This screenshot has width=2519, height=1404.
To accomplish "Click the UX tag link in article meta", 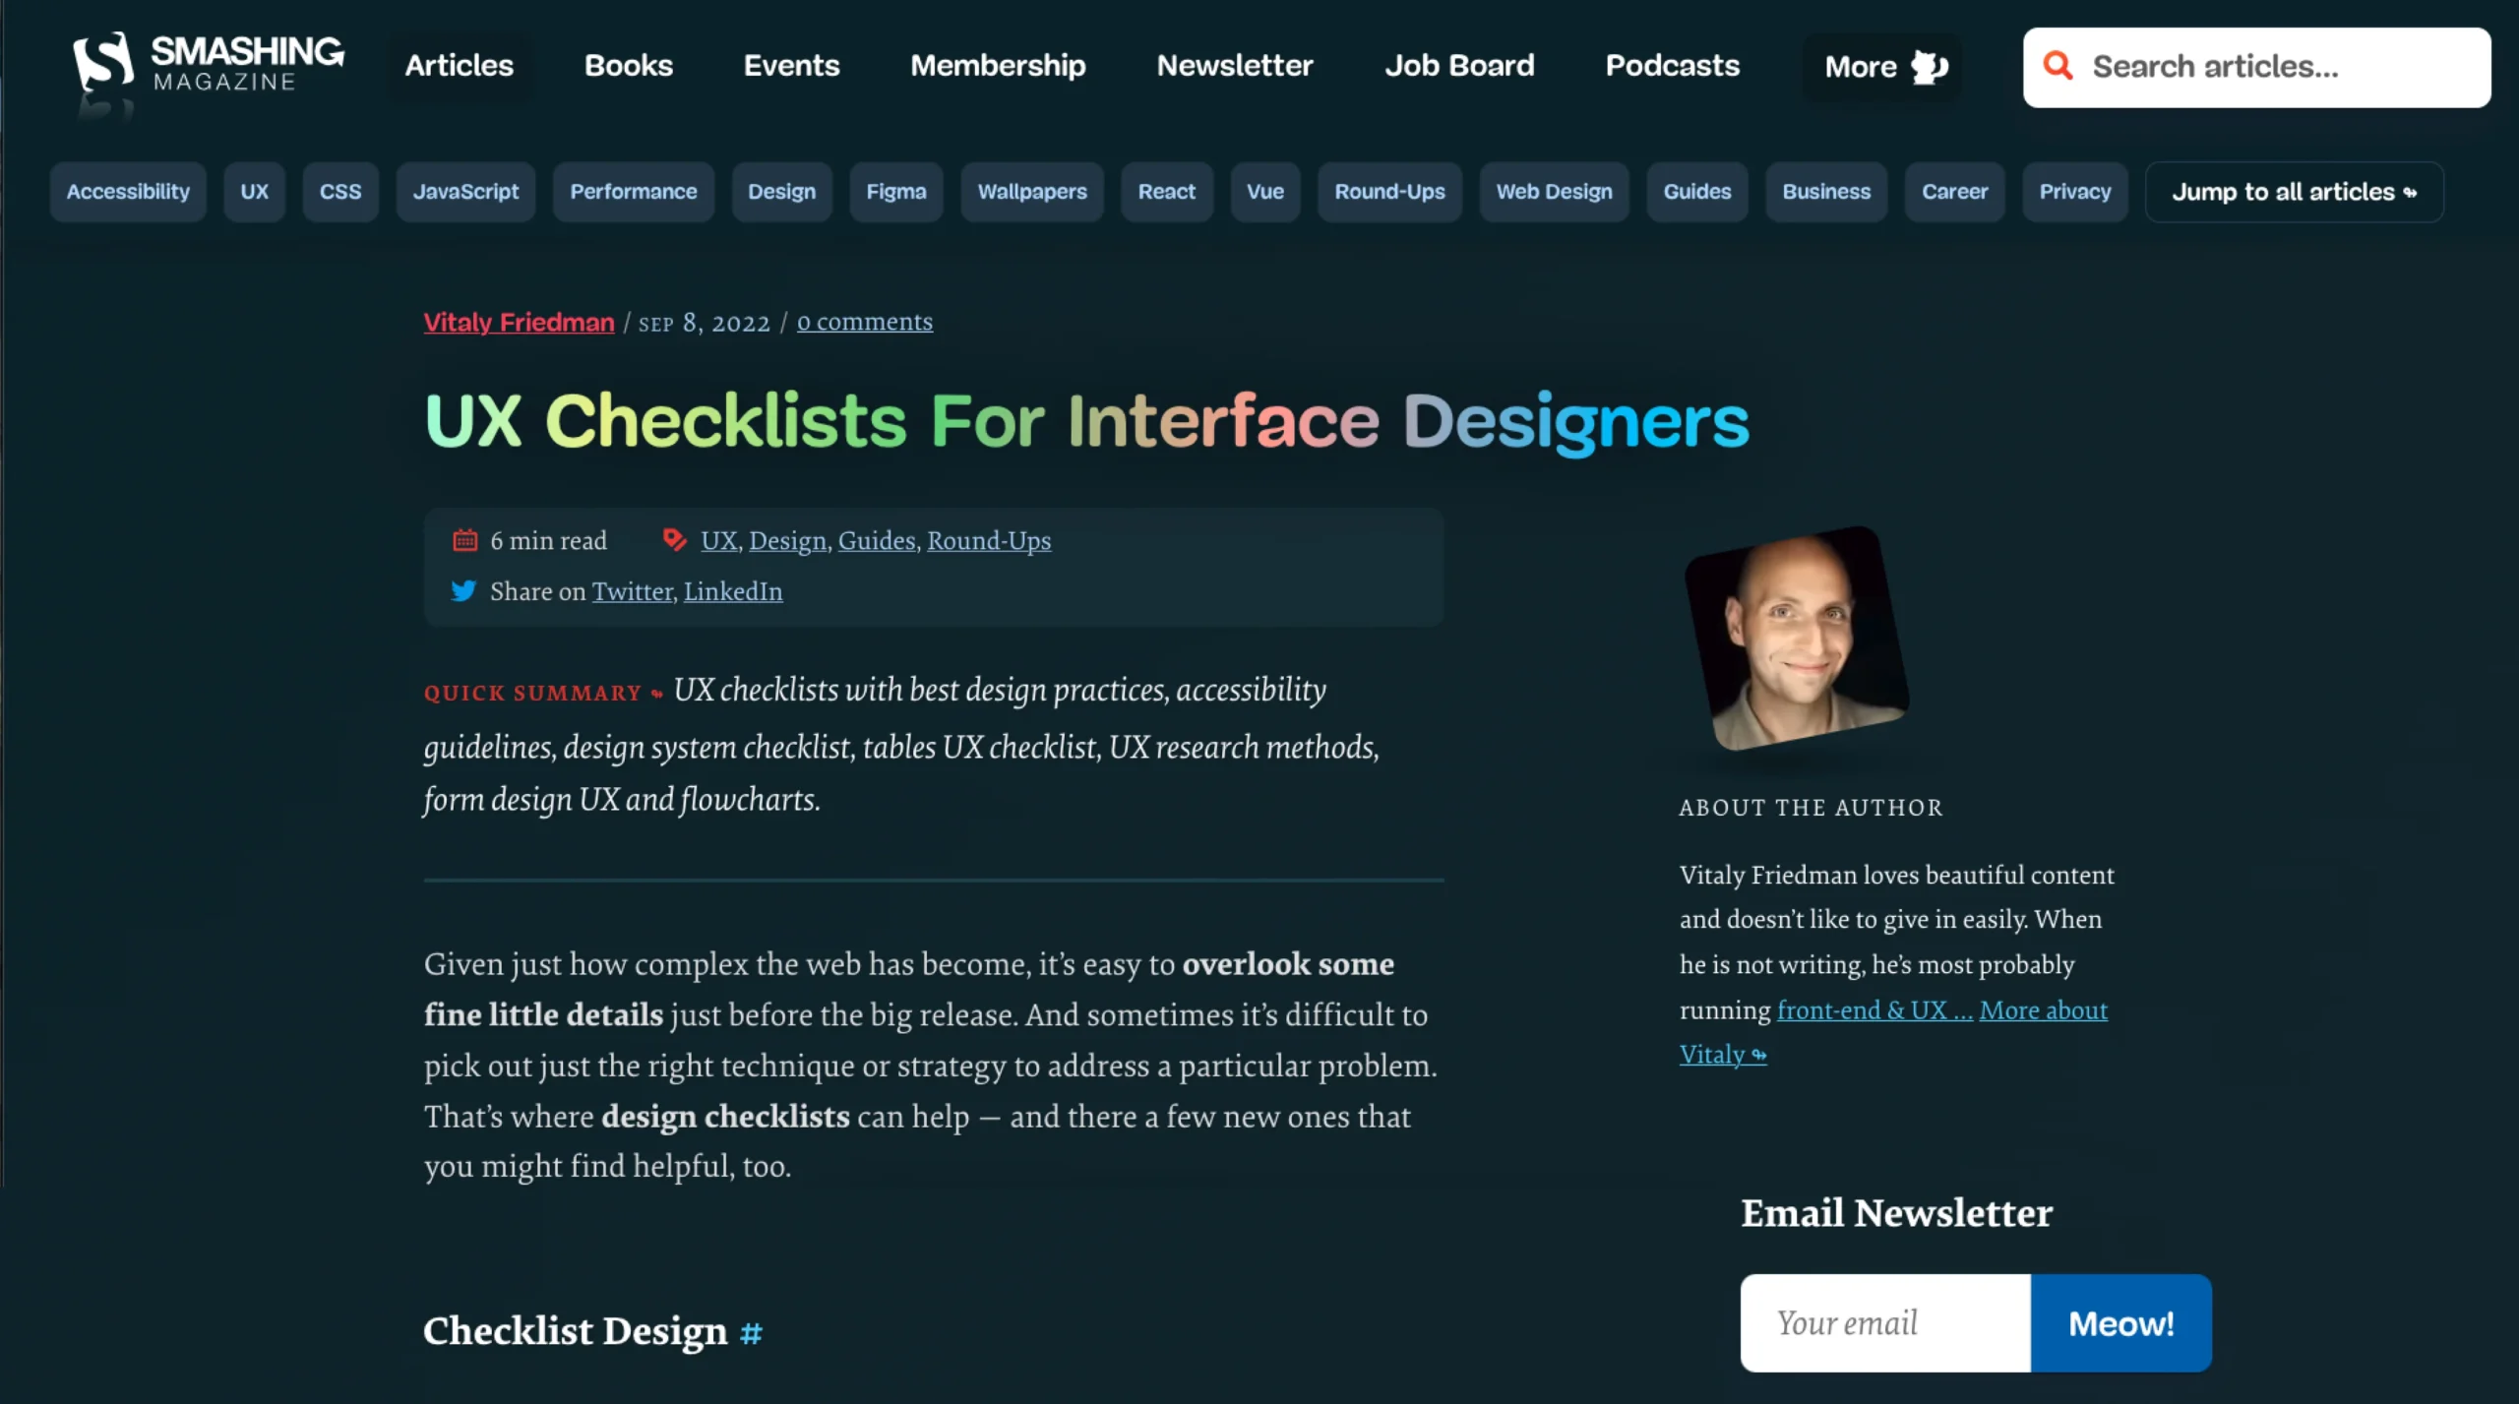I will click(718, 540).
